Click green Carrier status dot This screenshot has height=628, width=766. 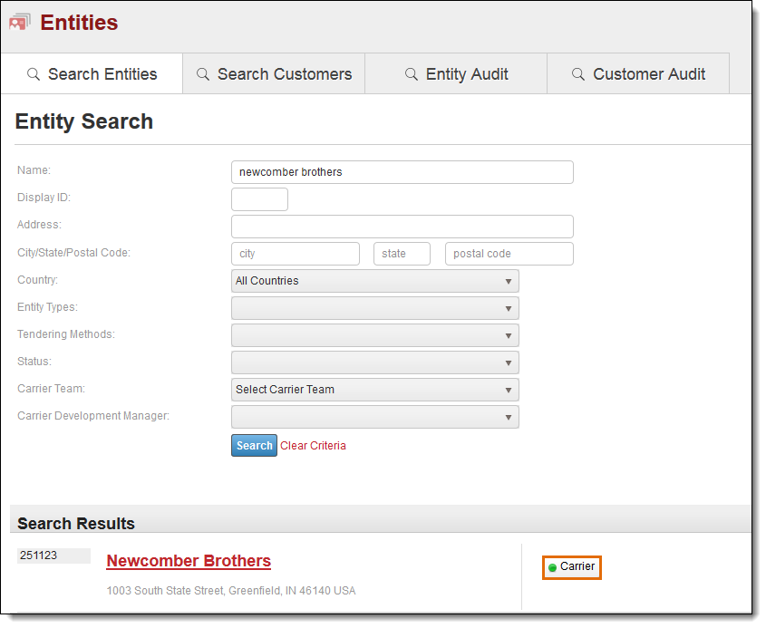pos(552,567)
